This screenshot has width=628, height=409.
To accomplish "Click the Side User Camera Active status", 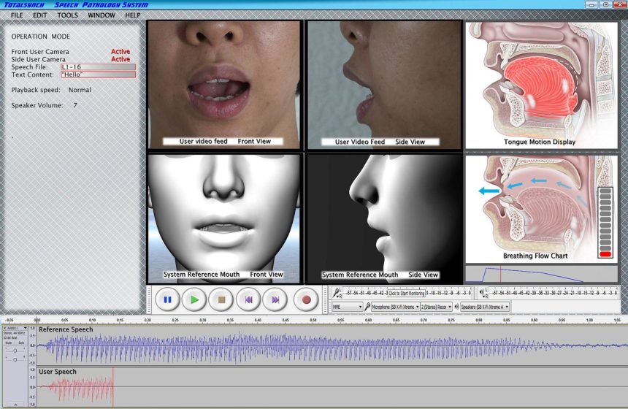I will (x=120, y=59).
